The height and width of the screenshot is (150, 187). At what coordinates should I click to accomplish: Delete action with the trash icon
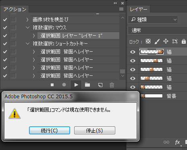point(112,85)
